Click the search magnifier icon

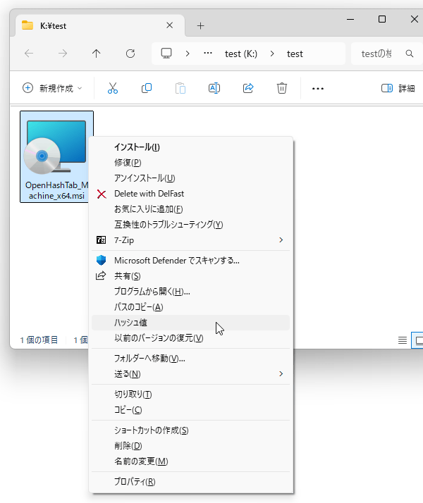click(409, 54)
